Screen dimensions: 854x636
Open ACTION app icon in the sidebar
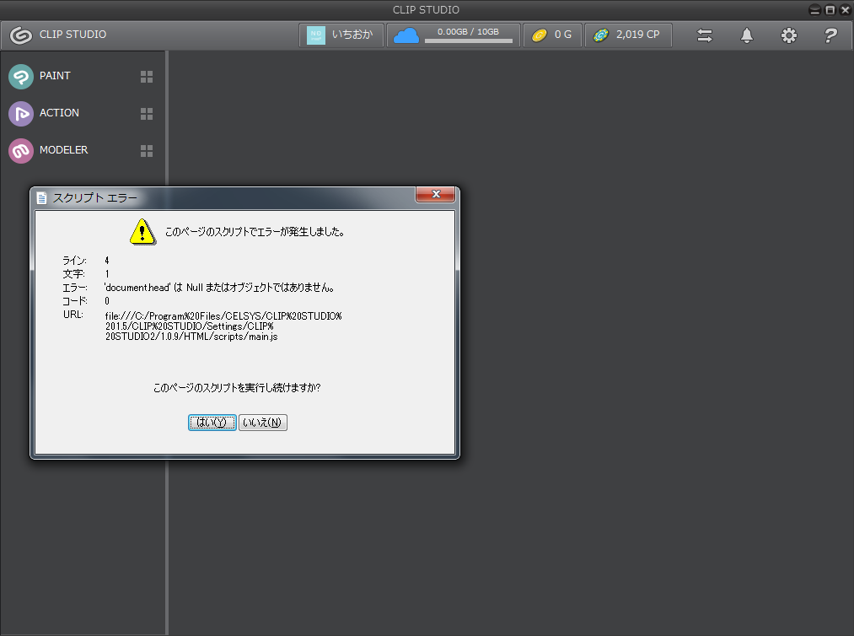pyautogui.click(x=21, y=113)
